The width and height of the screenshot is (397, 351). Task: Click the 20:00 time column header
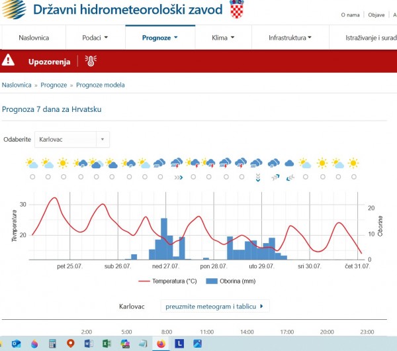pos(327,332)
